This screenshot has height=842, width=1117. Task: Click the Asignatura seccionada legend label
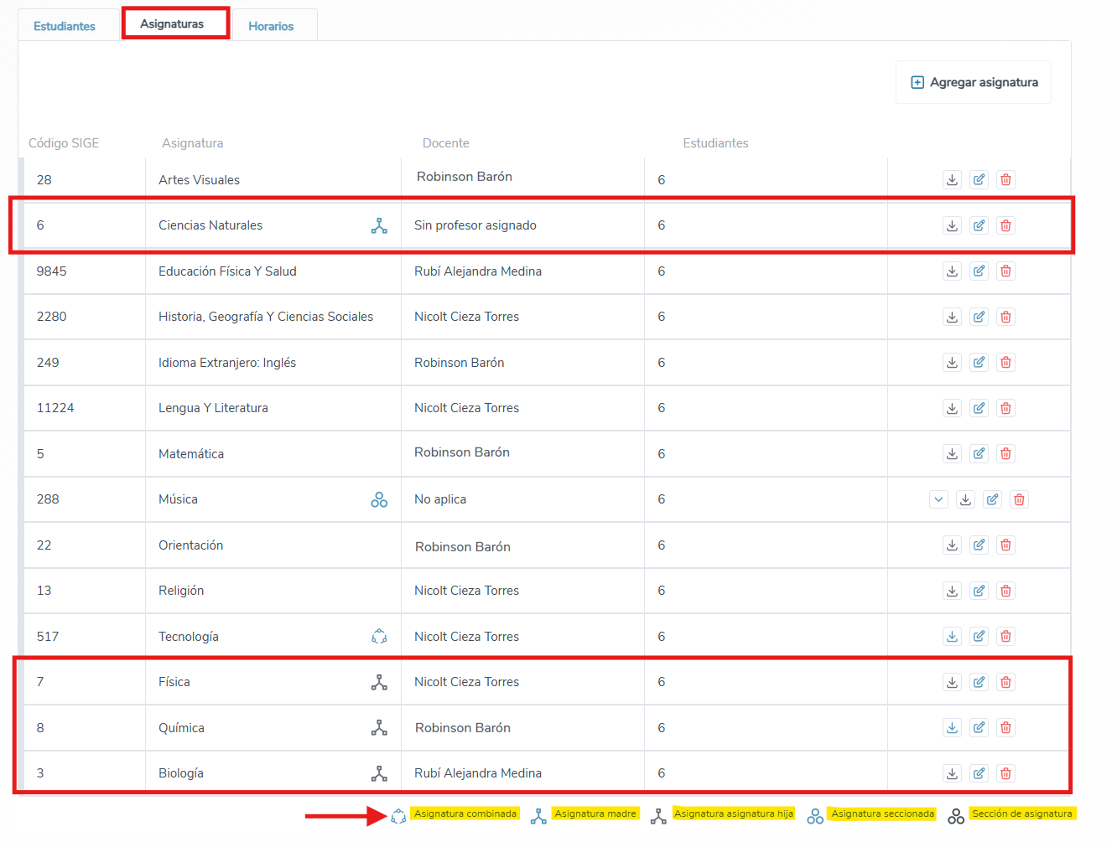click(x=882, y=814)
